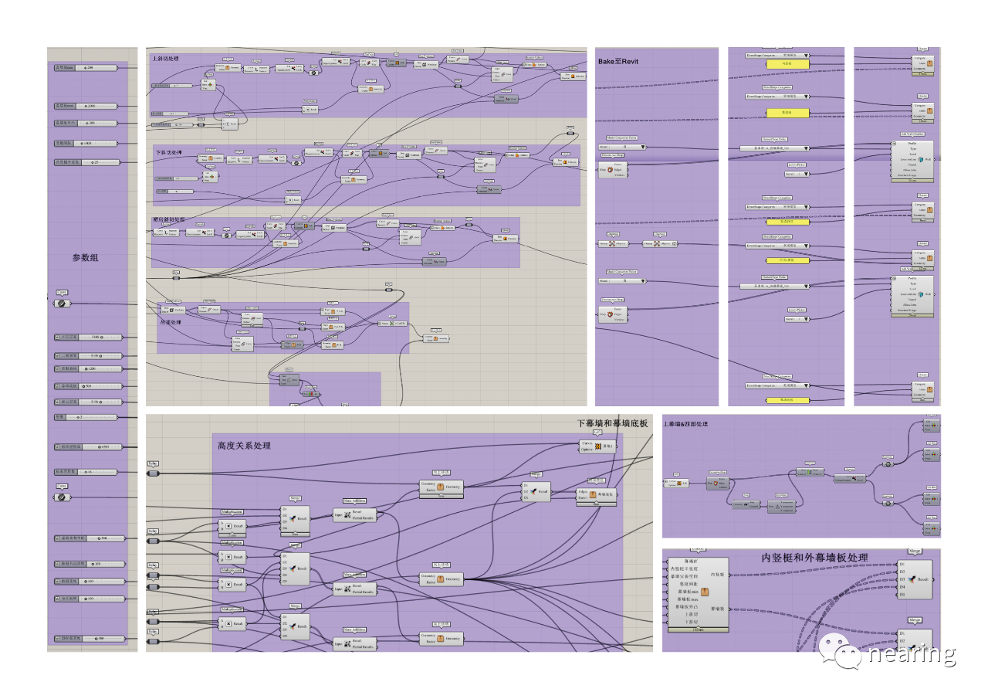The image size is (988, 699).
Task: Click the cluster icon in 内竖梃和外幕墙板处理 group
Action: click(705, 592)
